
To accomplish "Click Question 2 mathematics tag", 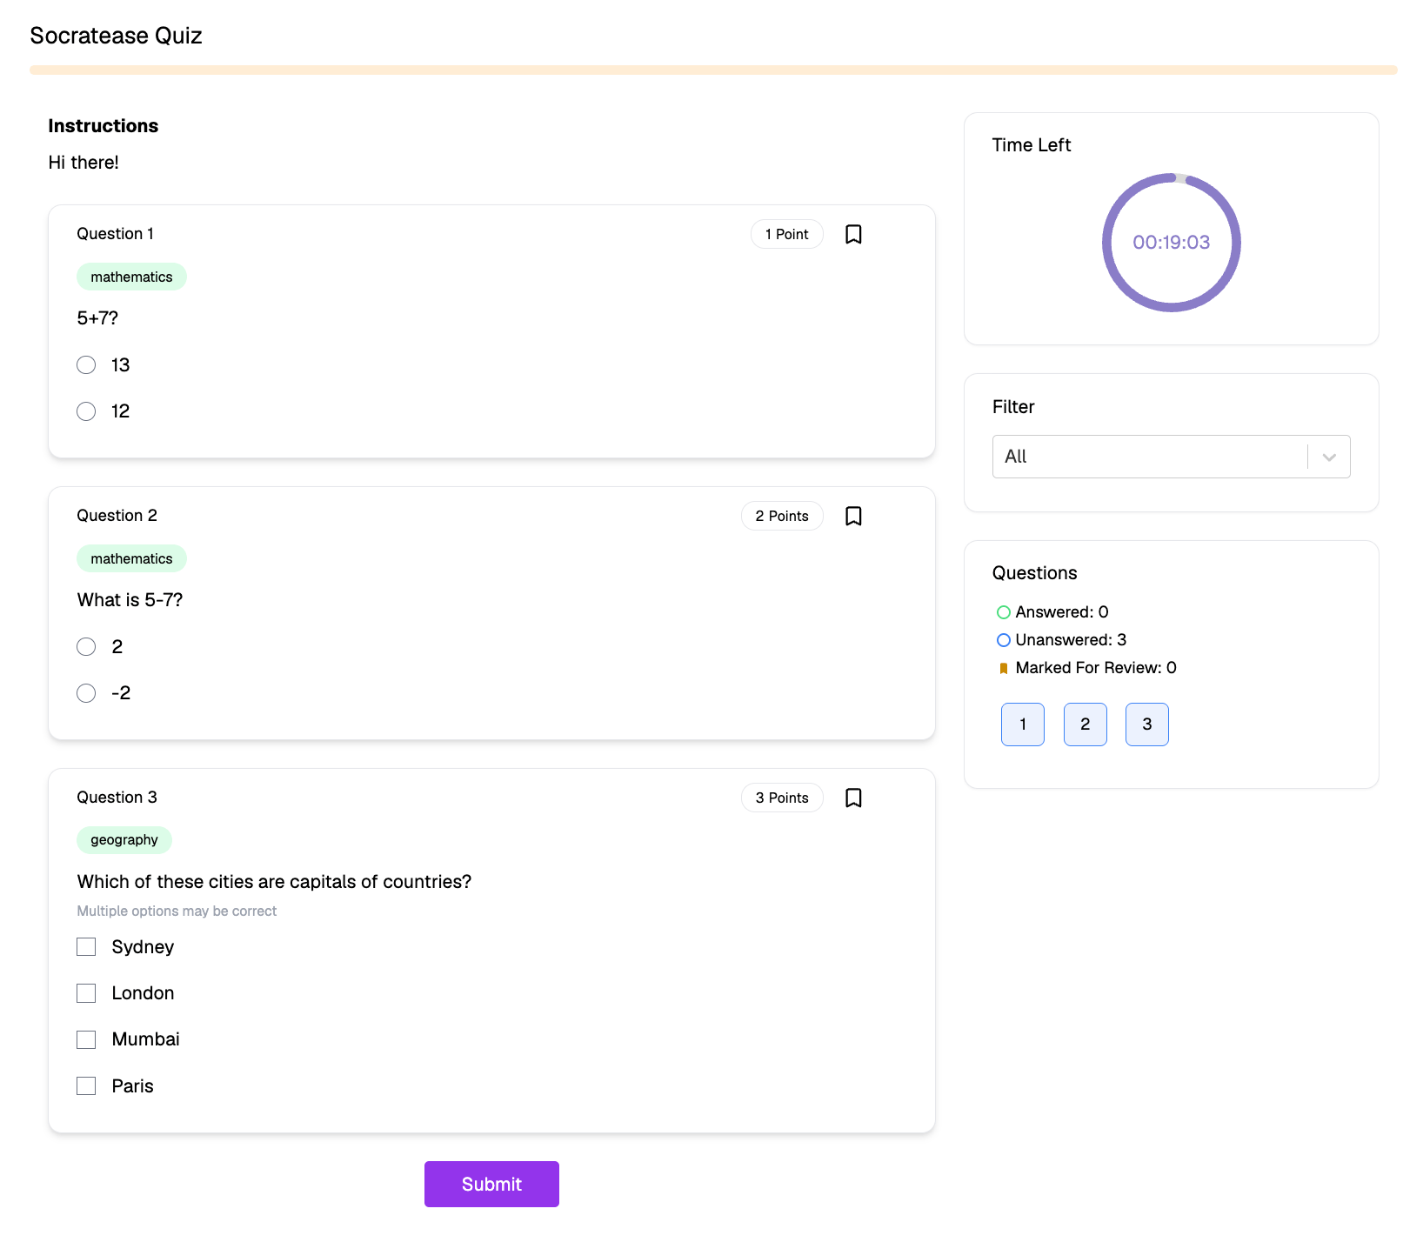I will pos(131,558).
